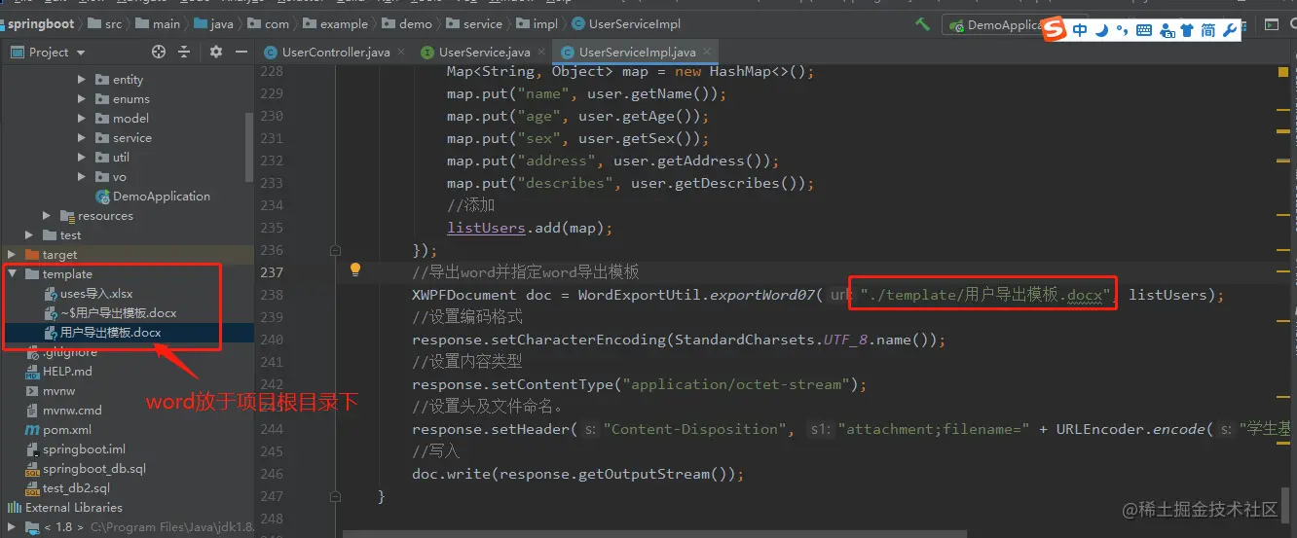Open Sogou toolbox wrench icon

(1229, 31)
